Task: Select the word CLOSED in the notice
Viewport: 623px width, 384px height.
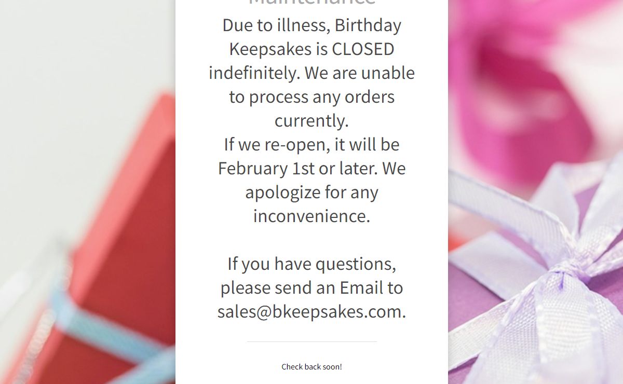Action: [363, 49]
